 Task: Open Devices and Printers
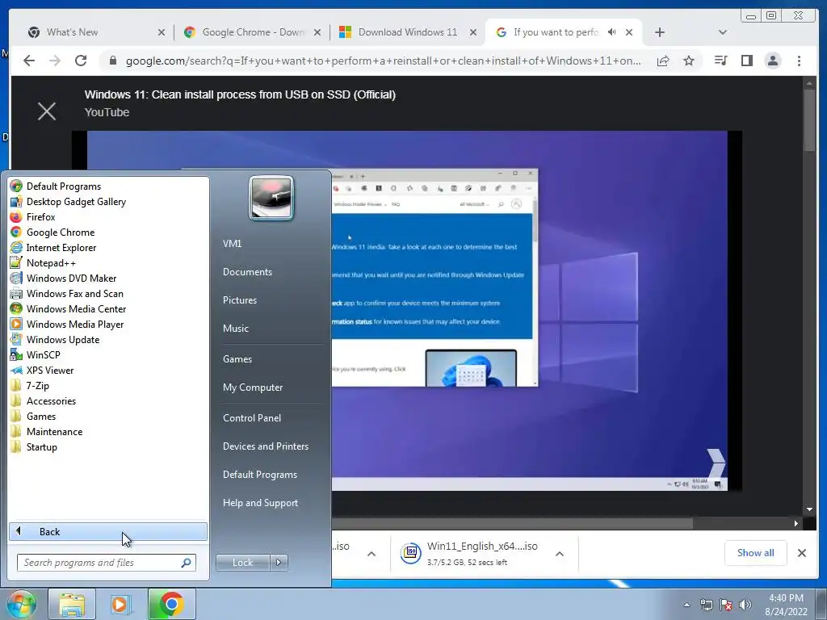265,446
